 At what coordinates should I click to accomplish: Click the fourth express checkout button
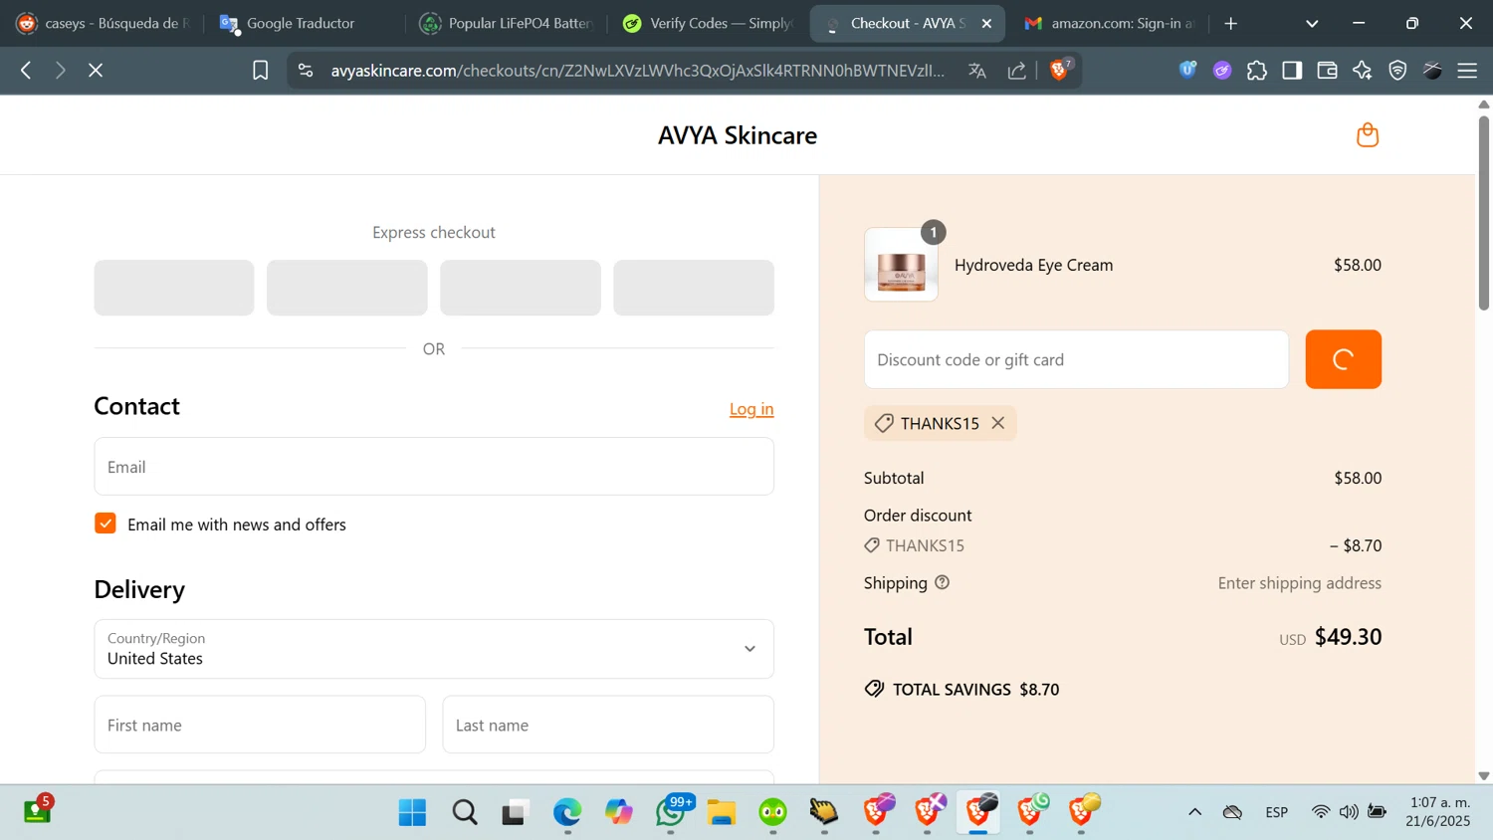point(694,288)
